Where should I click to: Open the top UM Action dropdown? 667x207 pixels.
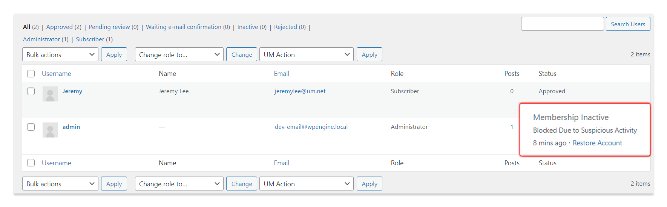[x=307, y=54]
